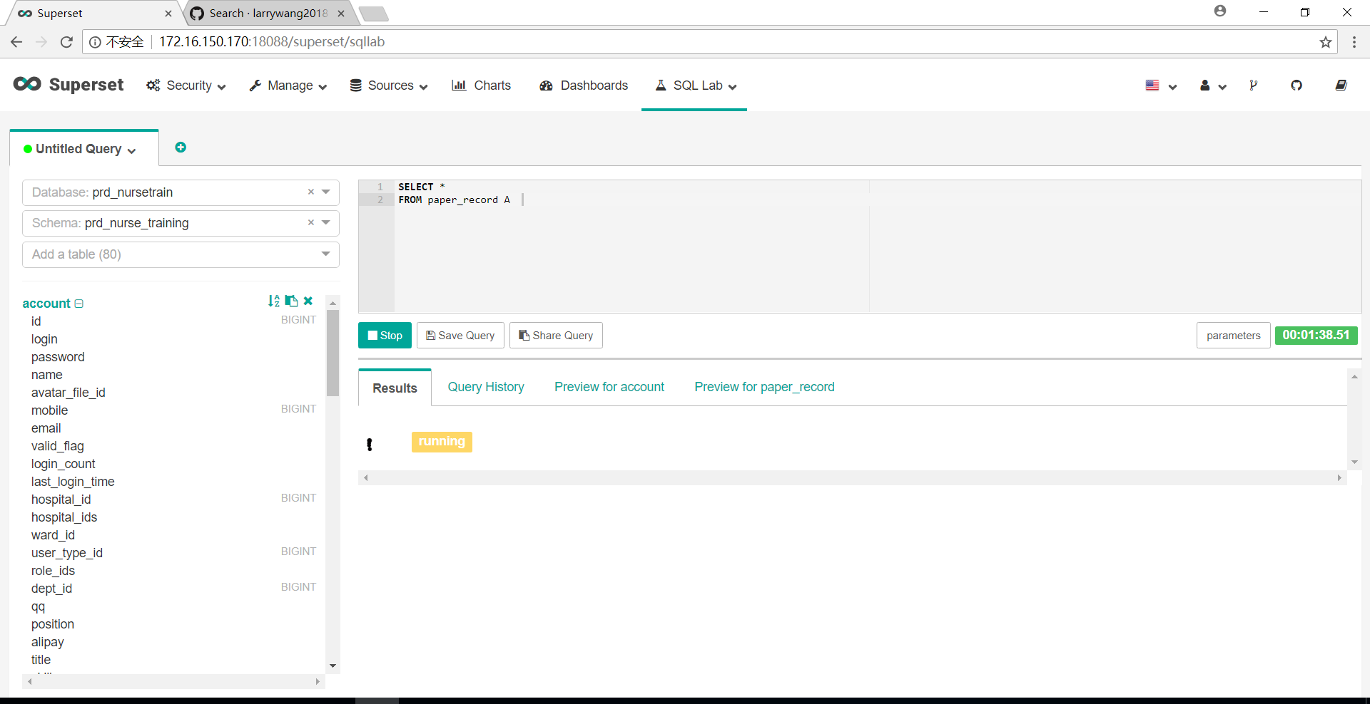Click the copy SELECT statement icon for account
1370x704 pixels.
tap(291, 301)
